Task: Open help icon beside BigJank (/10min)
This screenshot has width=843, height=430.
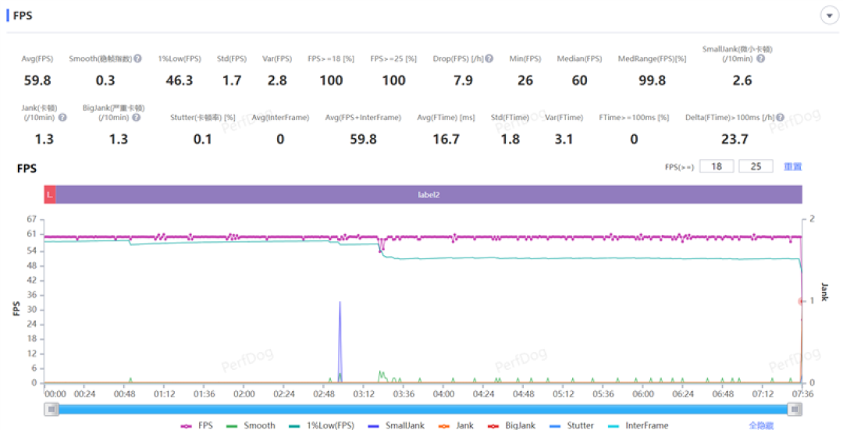Action: pyautogui.click(x=137, y=117)
